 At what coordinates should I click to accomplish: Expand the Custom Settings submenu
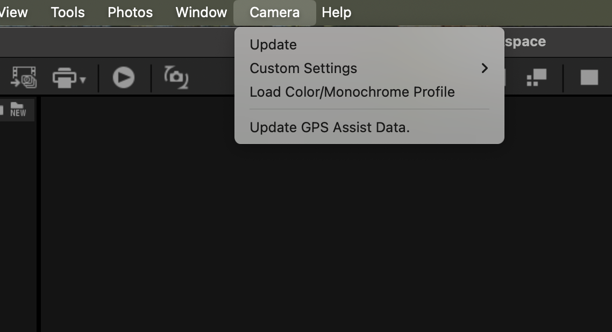click(x=303, y=68)
